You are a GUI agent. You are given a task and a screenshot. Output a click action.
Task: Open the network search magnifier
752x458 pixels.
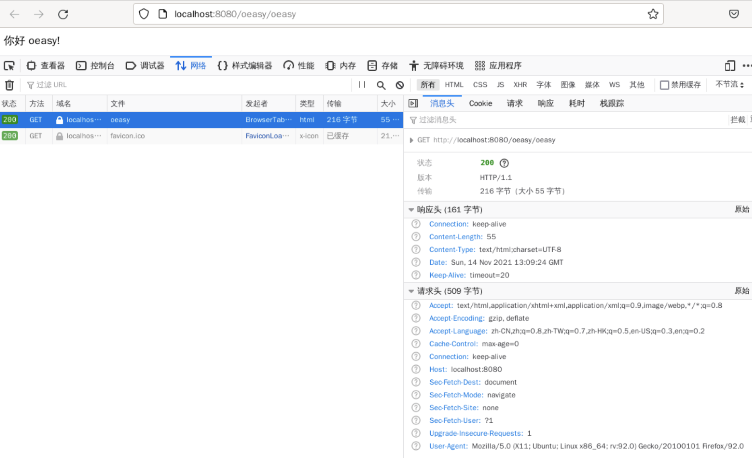click(x=381, y=85)
